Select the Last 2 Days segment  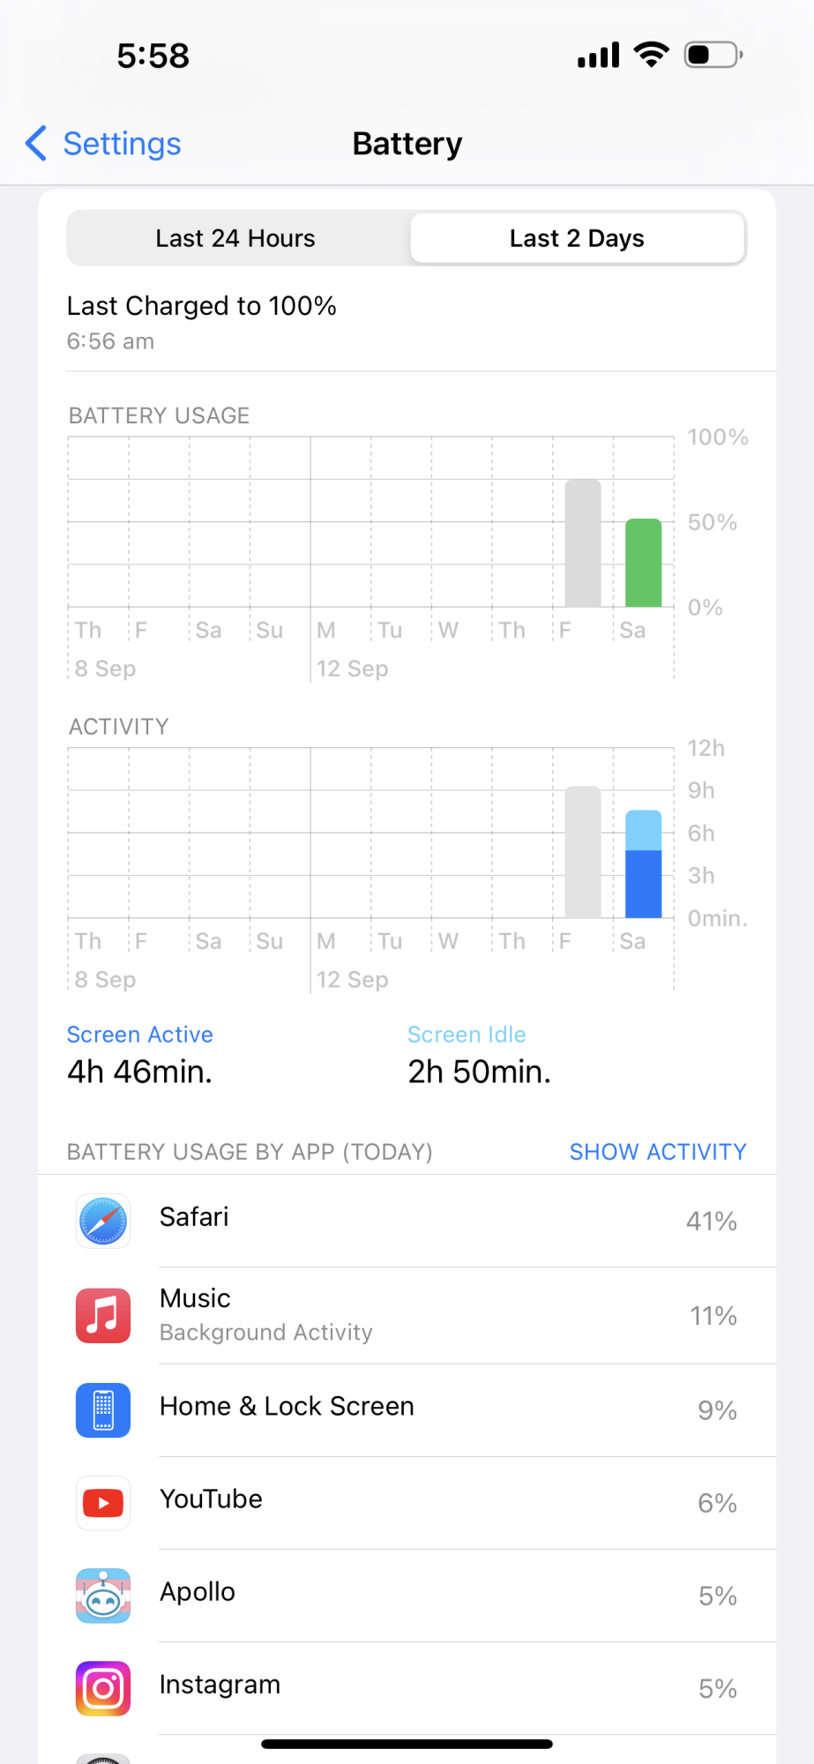tap(577, 238)
